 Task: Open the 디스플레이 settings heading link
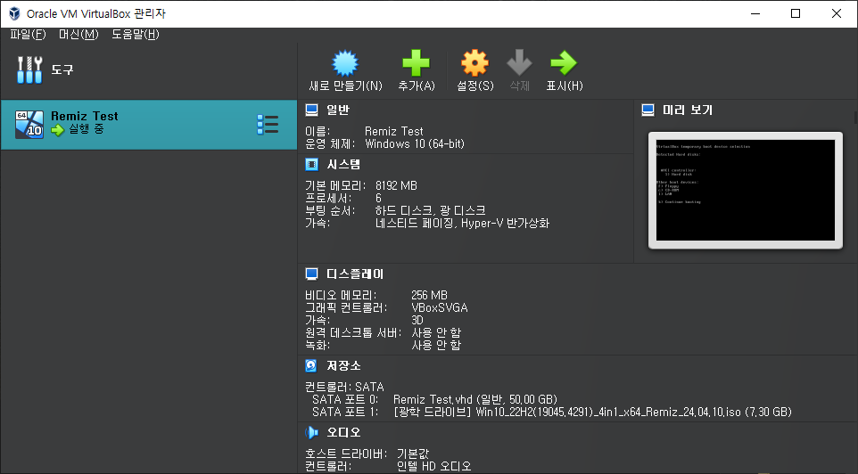point(355,274)
